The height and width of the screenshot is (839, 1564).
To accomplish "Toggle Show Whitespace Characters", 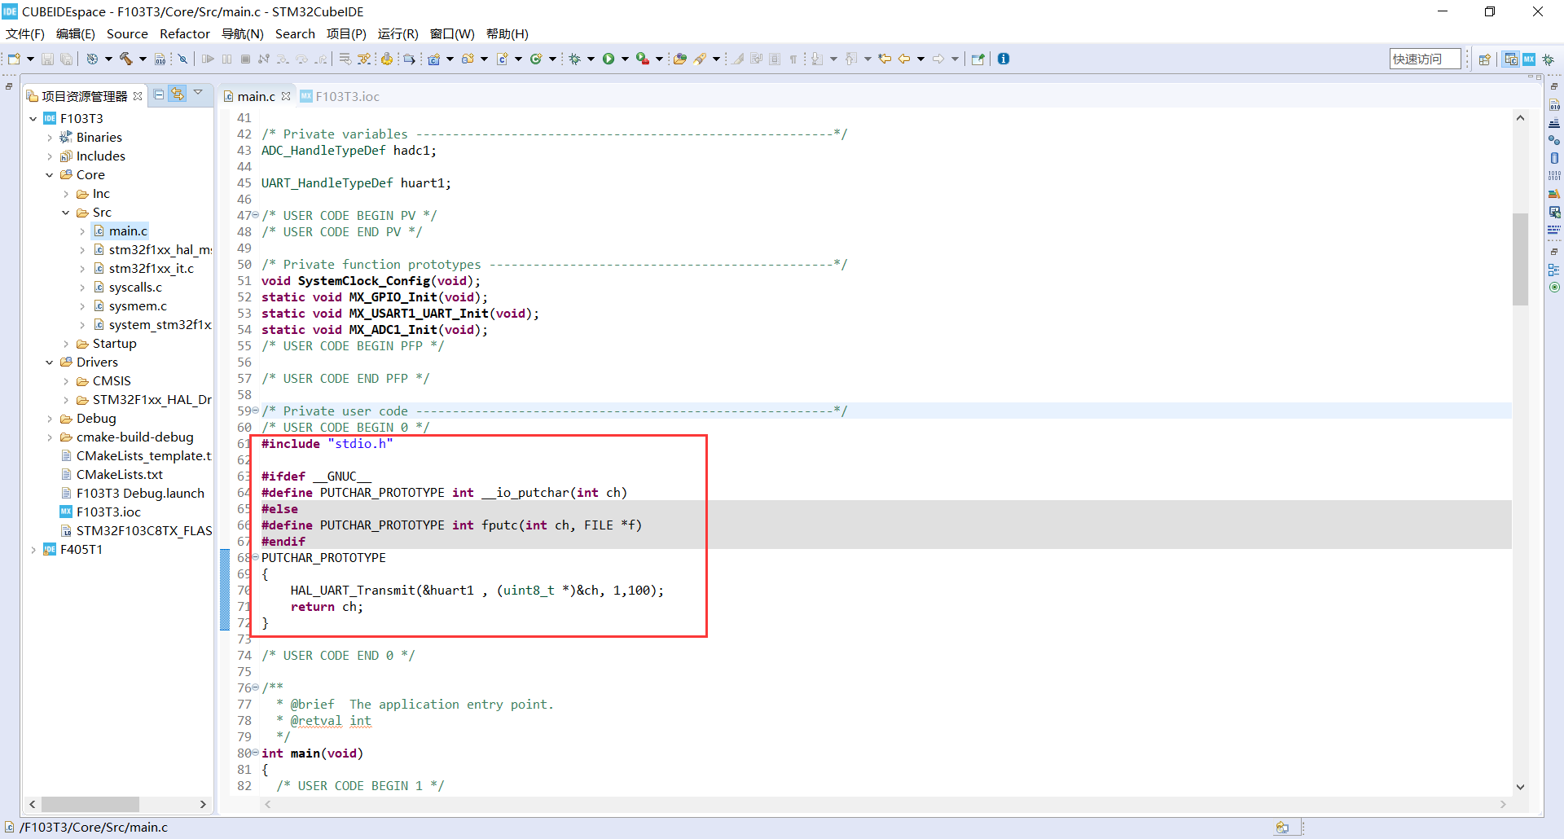I will click(793, 59).
